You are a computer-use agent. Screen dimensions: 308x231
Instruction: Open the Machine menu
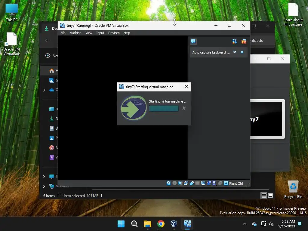[75, 33]
